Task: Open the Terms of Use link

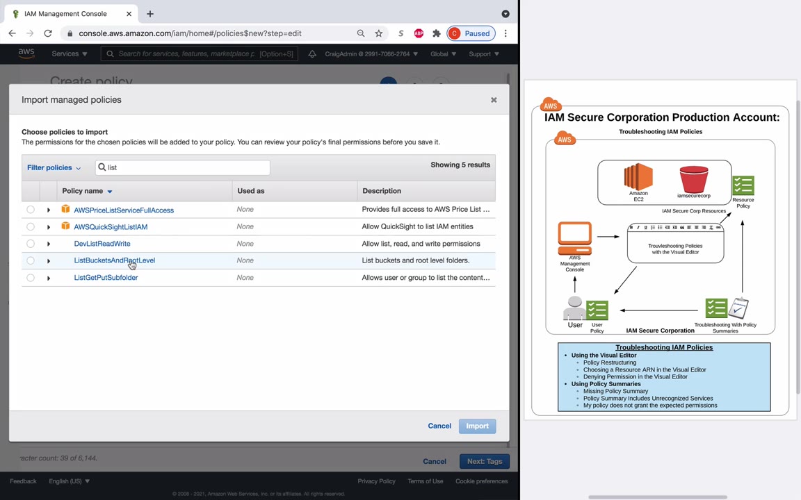Action: pos(425,481)
